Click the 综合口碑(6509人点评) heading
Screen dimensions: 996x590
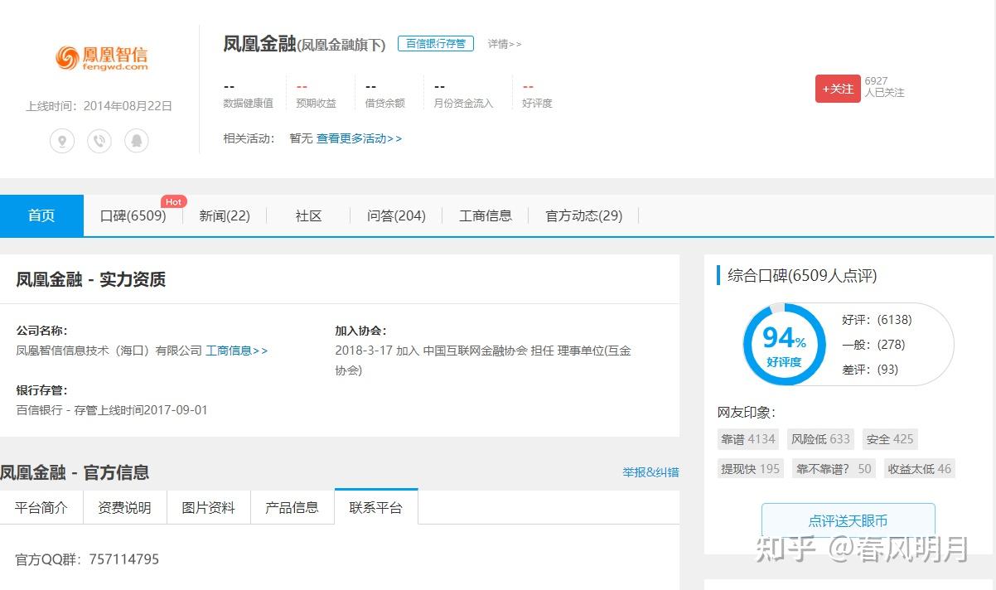click(802, 276)
